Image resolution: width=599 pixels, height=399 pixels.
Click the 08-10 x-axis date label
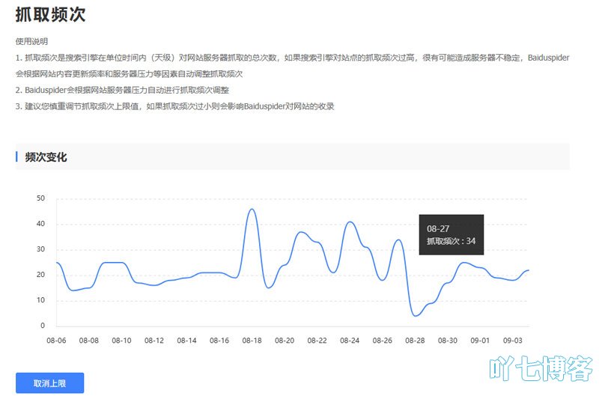pyautogui.click(x=121, y=340)
